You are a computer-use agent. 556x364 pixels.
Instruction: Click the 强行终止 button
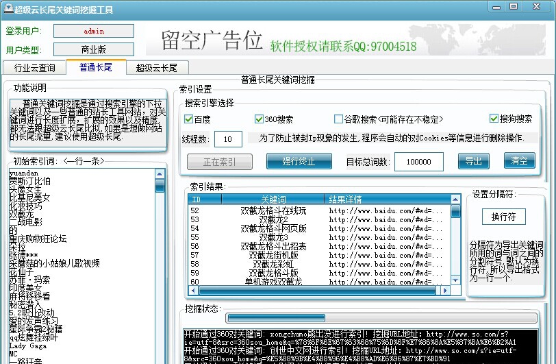pyautogui.click(x=299, y=162)
